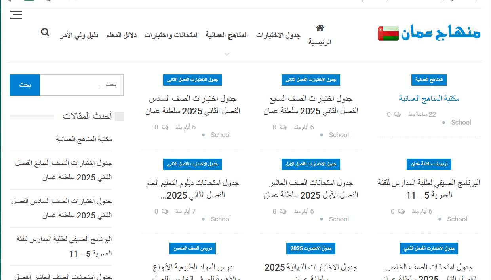Expand the المناهج العمانية dropdown menu
This screenshot has height=280, width=491.
(x=226, y=54)
